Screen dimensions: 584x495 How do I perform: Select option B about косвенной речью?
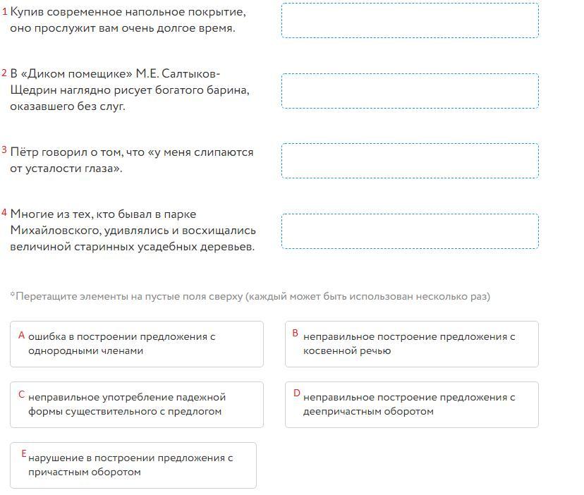[412, 344]
